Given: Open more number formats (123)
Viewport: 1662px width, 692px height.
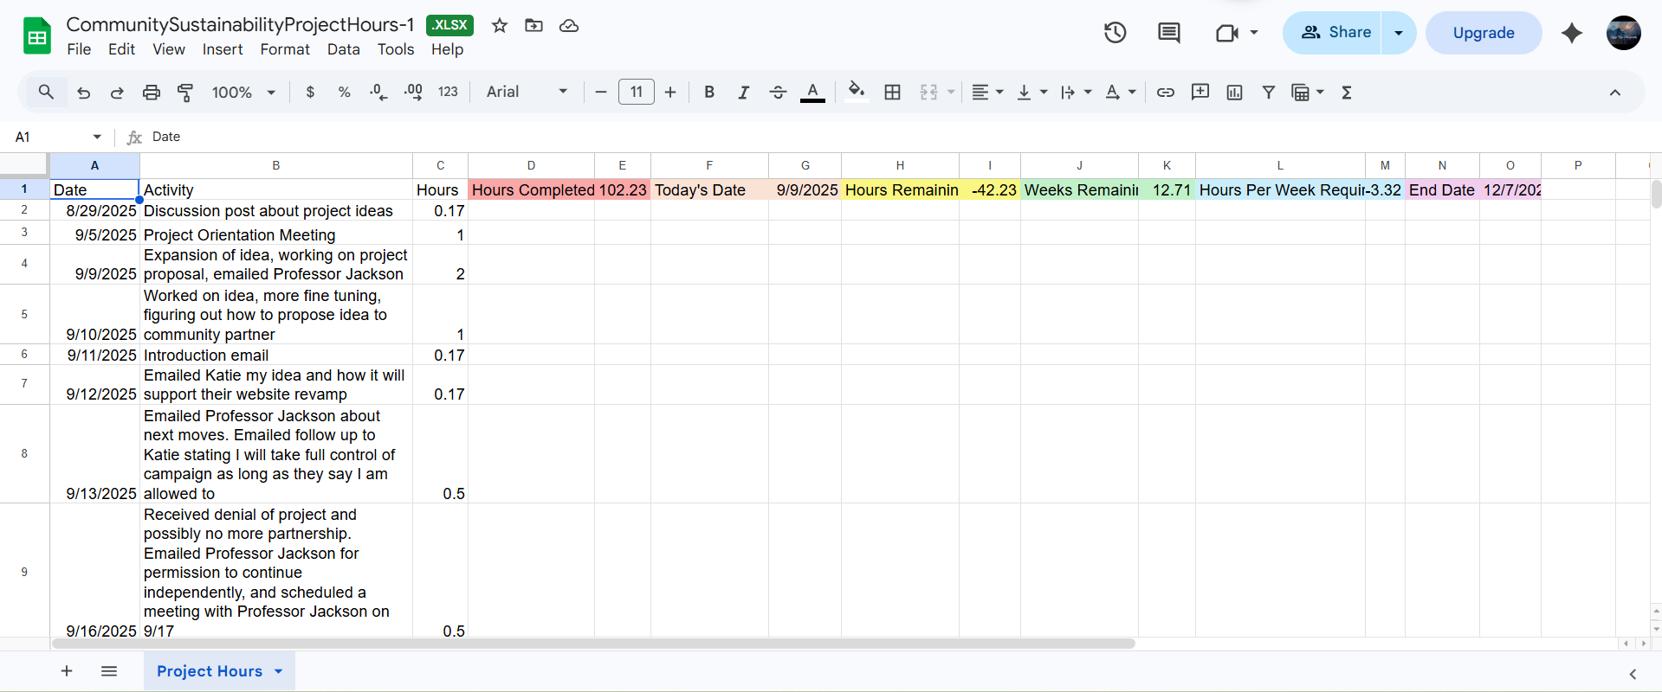Looking at the screenshot, I should coord(448,93).
